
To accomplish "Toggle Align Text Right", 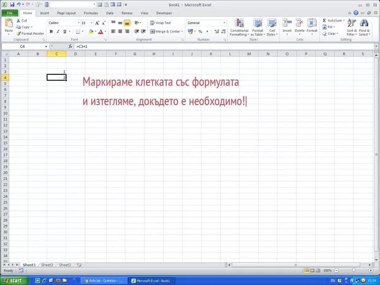I will [127, 31].
